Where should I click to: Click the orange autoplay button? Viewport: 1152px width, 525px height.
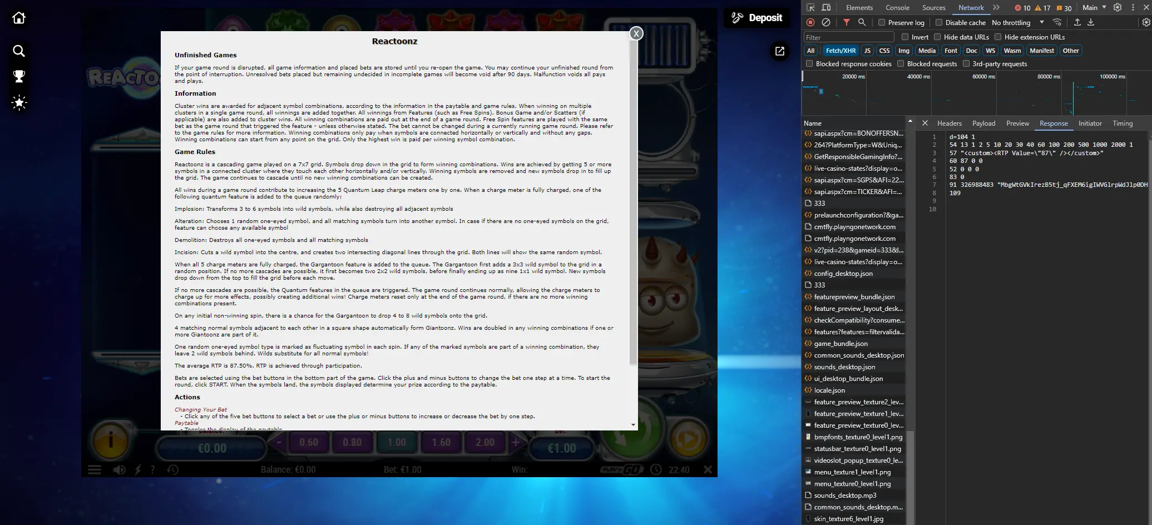coord(688,439)
